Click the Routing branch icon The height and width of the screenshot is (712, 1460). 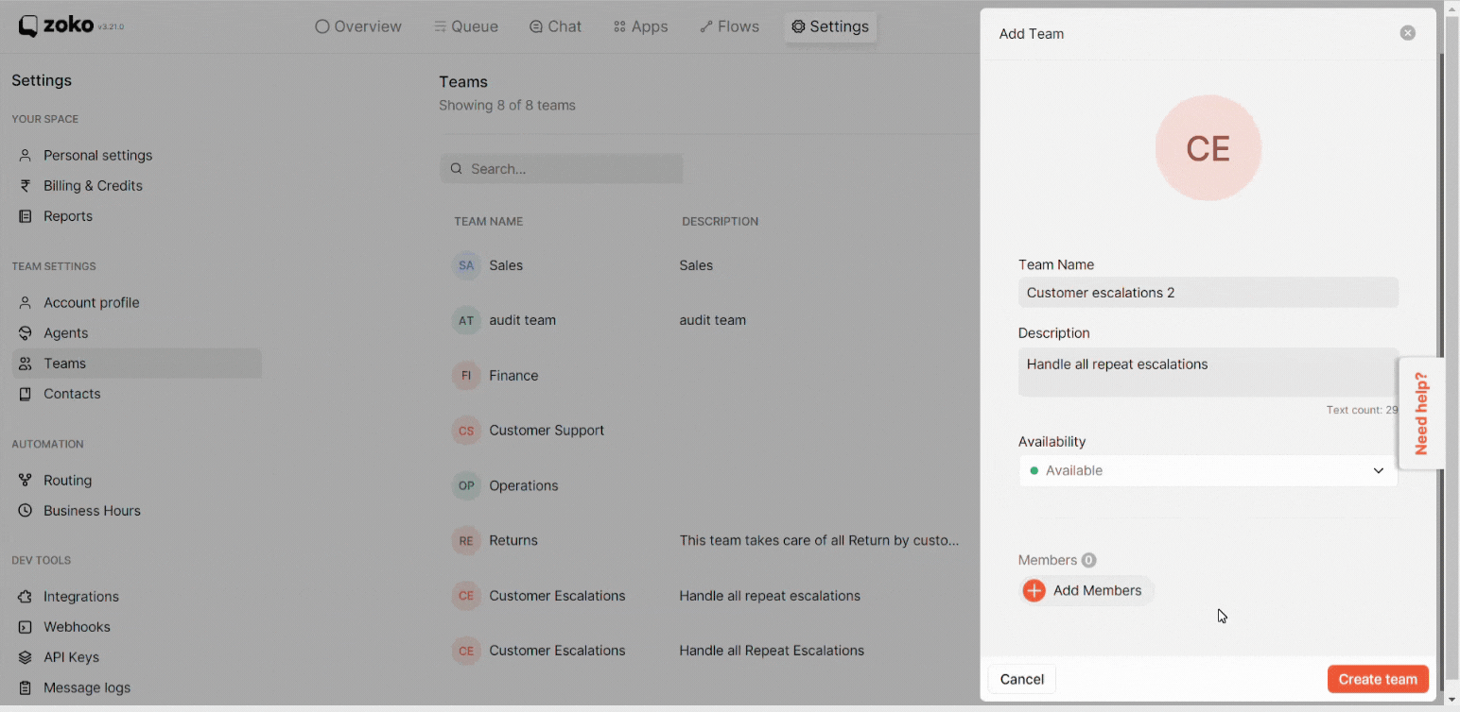coord(26,480)
